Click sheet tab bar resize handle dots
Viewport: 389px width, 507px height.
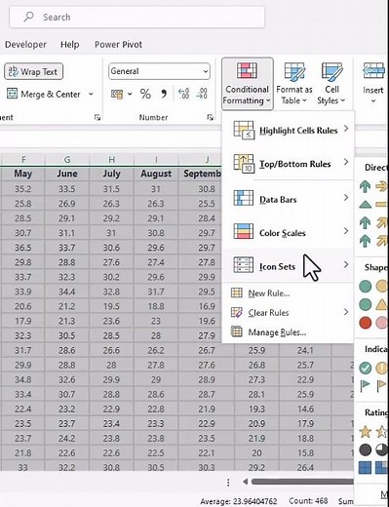[228, 483]
